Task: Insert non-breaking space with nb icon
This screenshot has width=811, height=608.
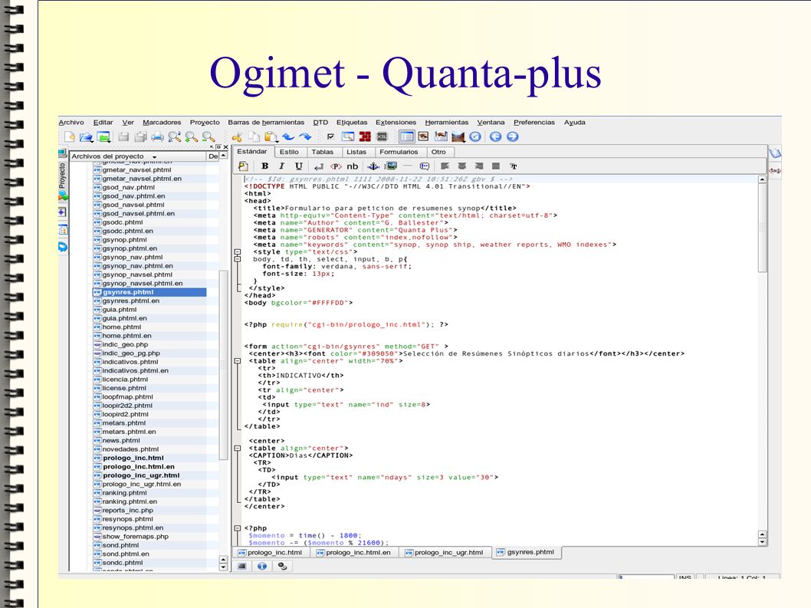Action: 353,166
